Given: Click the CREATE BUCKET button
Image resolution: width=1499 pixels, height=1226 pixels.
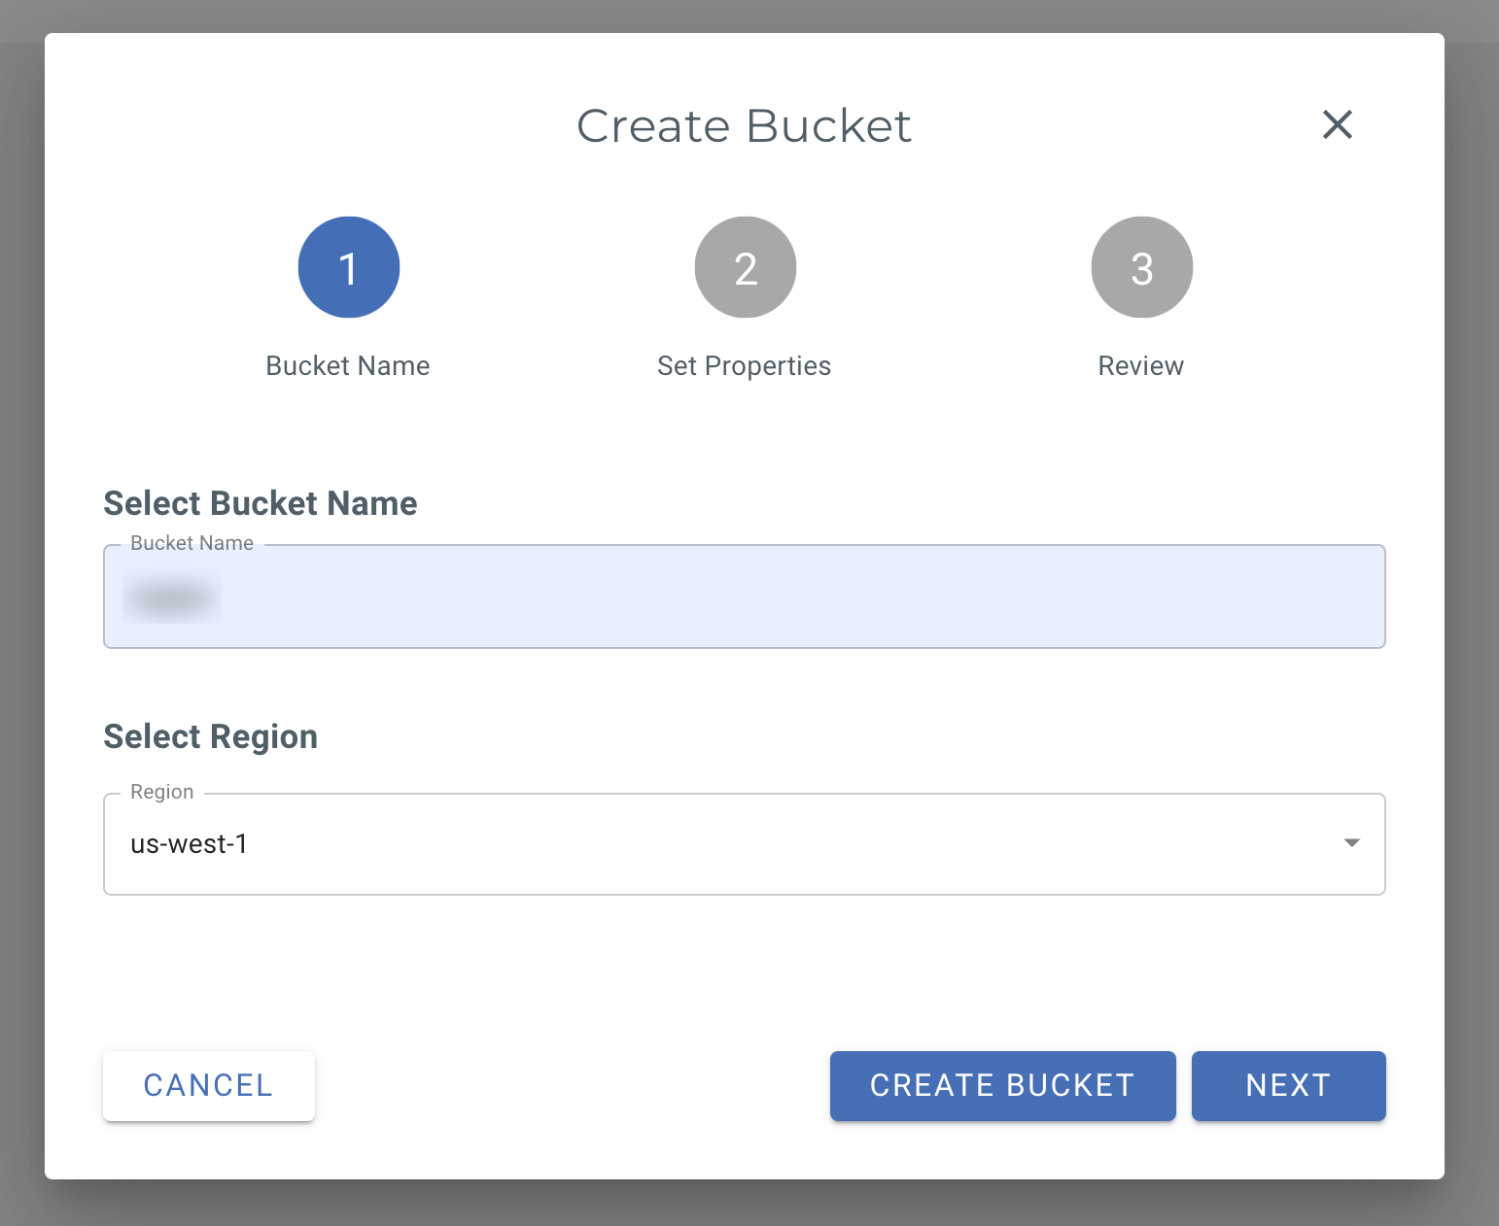Looking at the screenshot, I should (1002, 1085).
